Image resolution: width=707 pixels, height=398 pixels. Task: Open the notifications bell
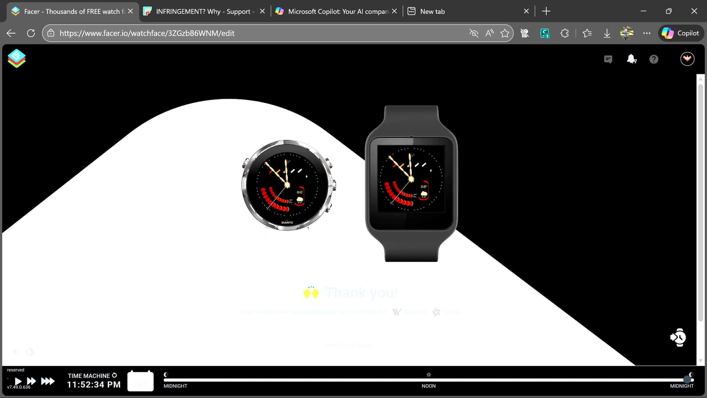(x=631, y=59)
